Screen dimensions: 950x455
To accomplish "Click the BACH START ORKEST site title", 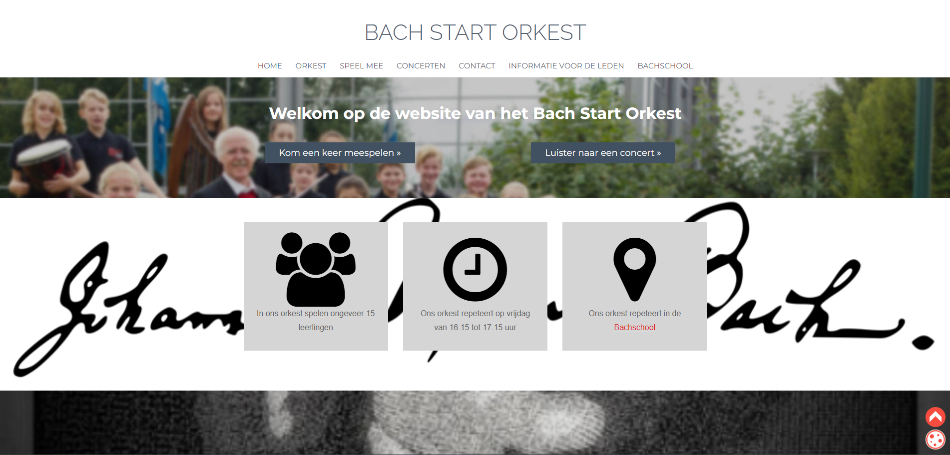I will click(475, 33).
